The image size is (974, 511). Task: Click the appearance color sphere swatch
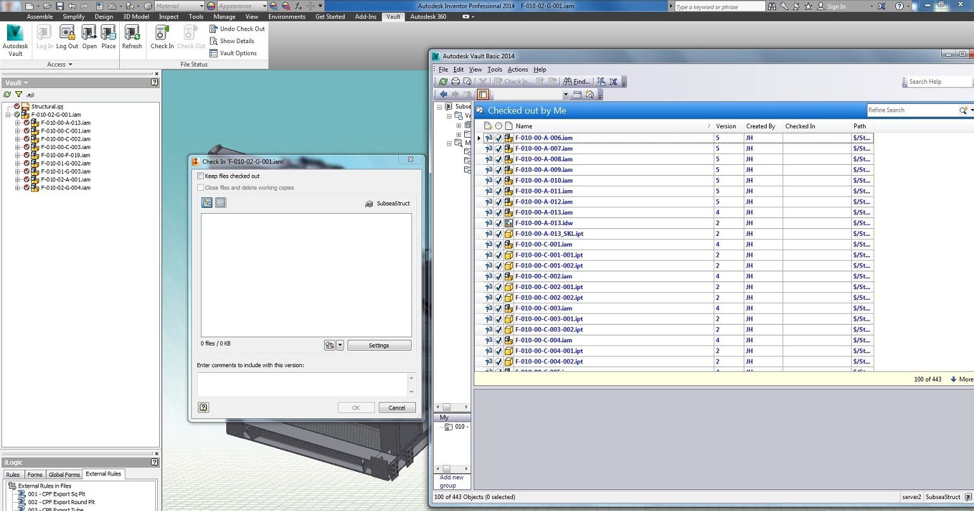[211, 6]
